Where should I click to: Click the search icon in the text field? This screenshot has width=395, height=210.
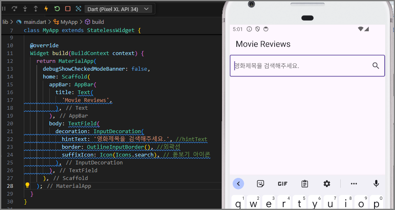click(x=376, y=66)
